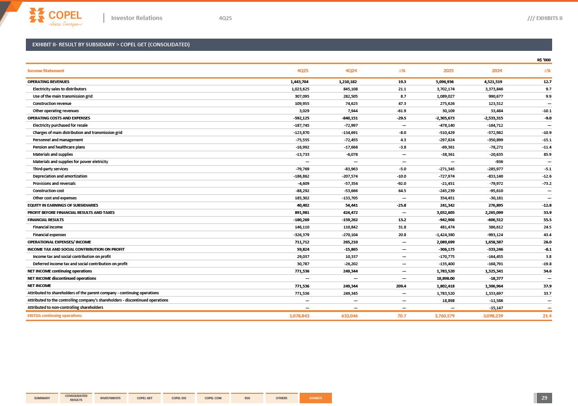Screen dimensions: 578x406
Task: Click the page number 29 box
Action: (x=544, y=398)
